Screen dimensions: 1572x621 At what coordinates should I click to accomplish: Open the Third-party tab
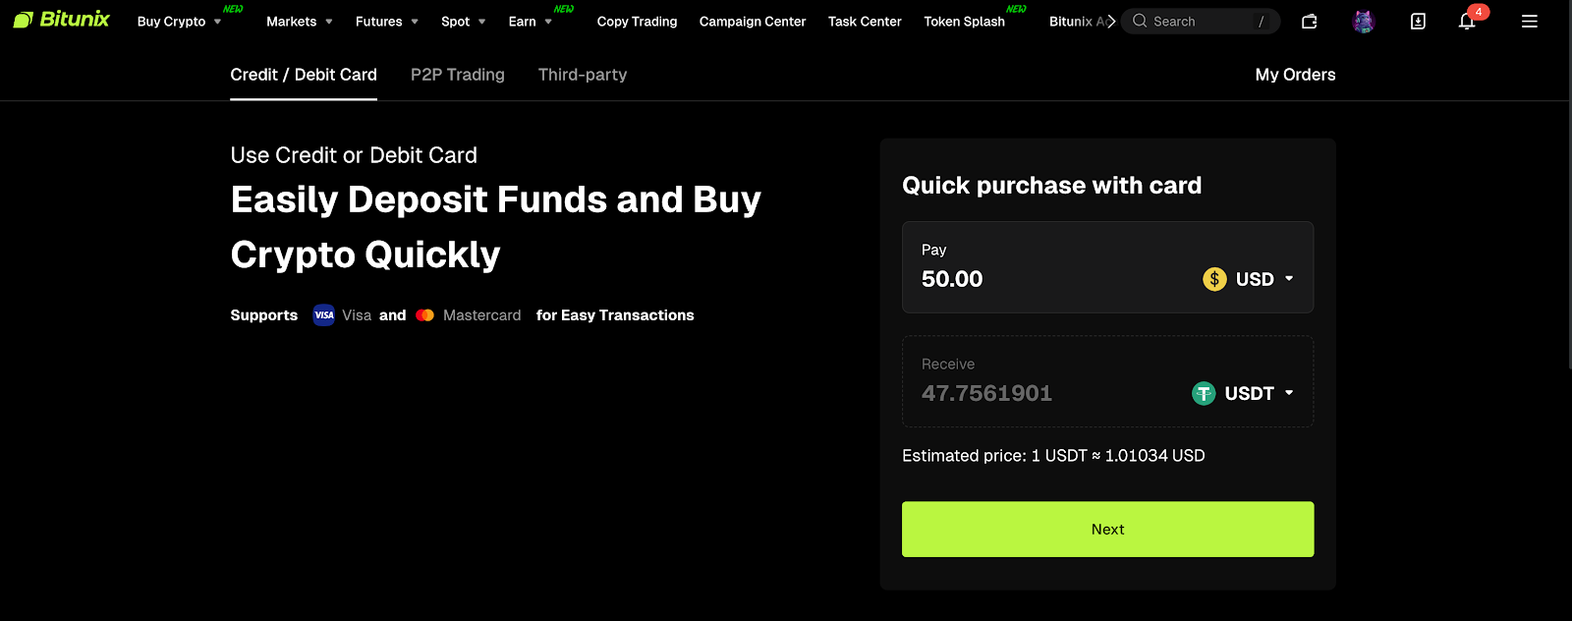[x=582, y=74]
